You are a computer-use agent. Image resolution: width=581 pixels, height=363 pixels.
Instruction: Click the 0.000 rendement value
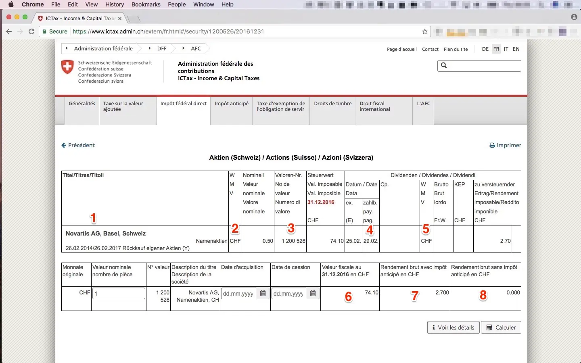(513, 292)
